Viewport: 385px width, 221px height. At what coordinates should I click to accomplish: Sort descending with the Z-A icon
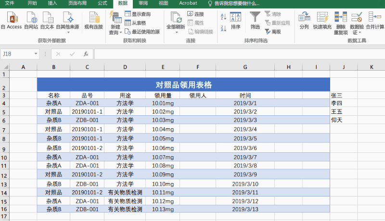pos(223,28)
